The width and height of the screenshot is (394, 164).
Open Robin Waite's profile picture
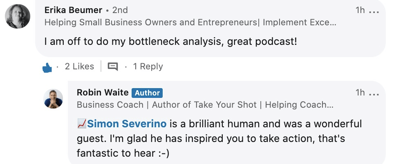[x=53, y=99]
